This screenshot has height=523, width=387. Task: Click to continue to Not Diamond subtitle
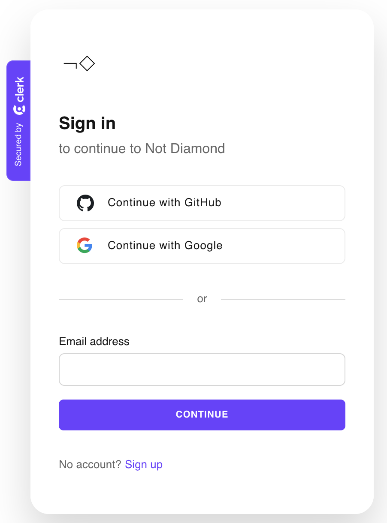(142, 149)
